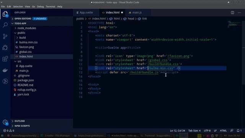
Task: Open the File menu
Action: 3,7
